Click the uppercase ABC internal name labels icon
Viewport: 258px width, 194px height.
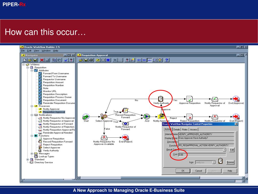144,60
